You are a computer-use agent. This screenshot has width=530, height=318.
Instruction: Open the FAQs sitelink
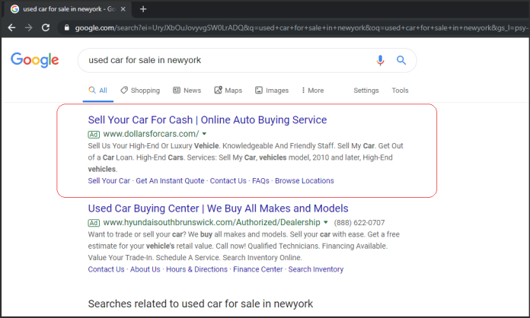point(260,181)
